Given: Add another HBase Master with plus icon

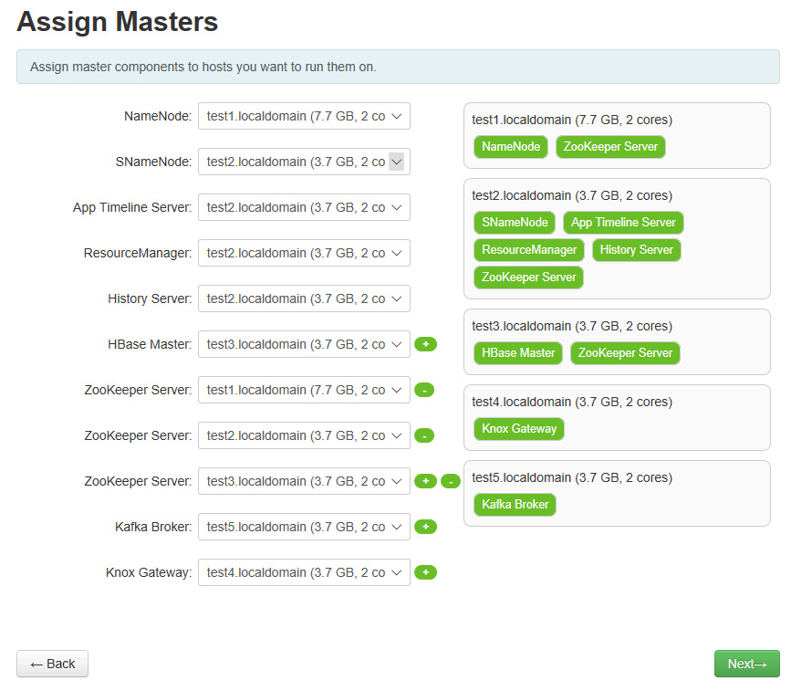Looking at the screenshot, I should [425, 344].
